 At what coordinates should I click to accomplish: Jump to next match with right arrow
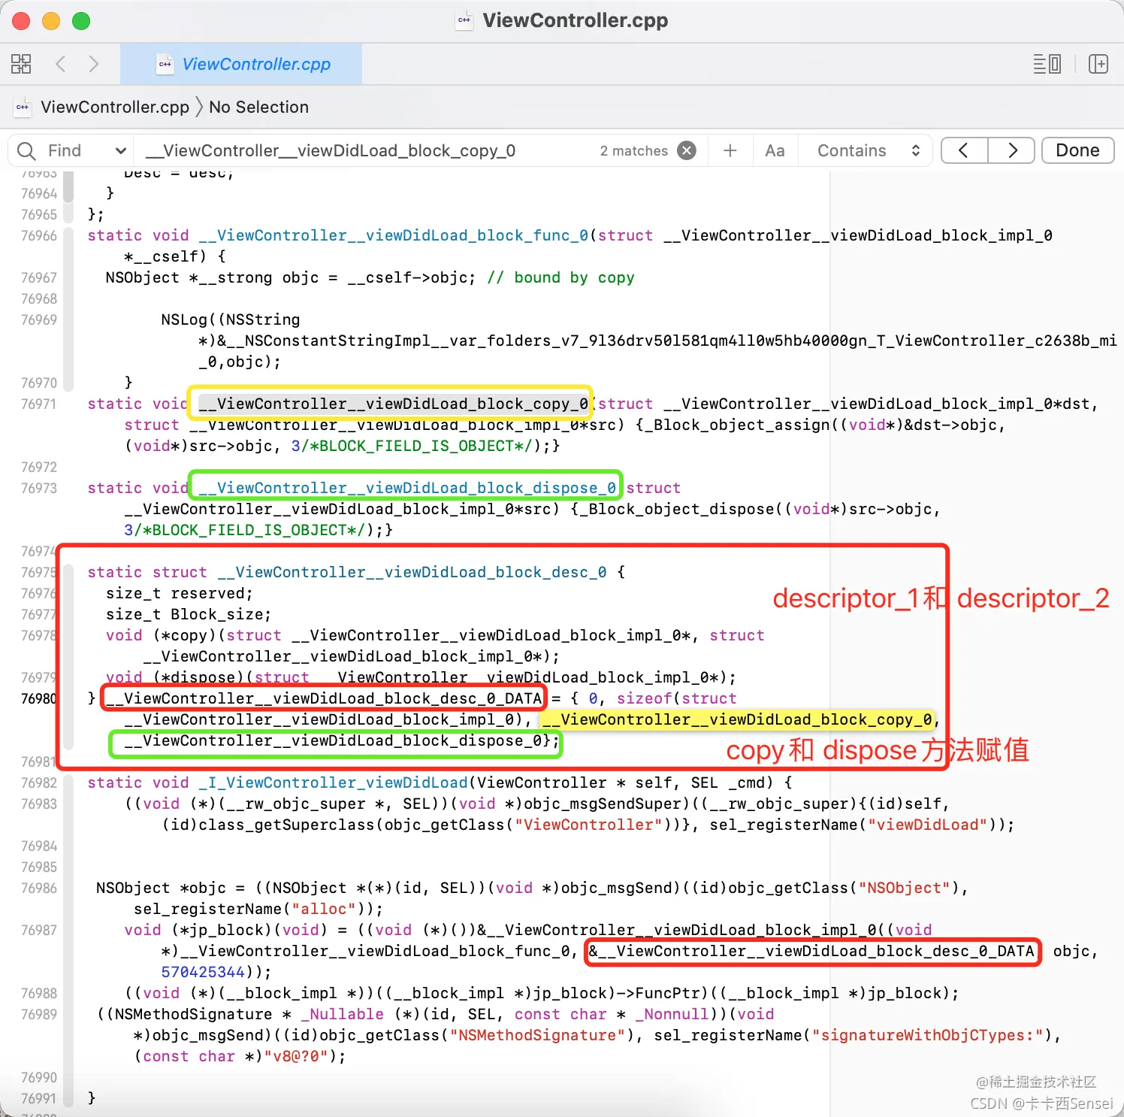(1011, 150)
